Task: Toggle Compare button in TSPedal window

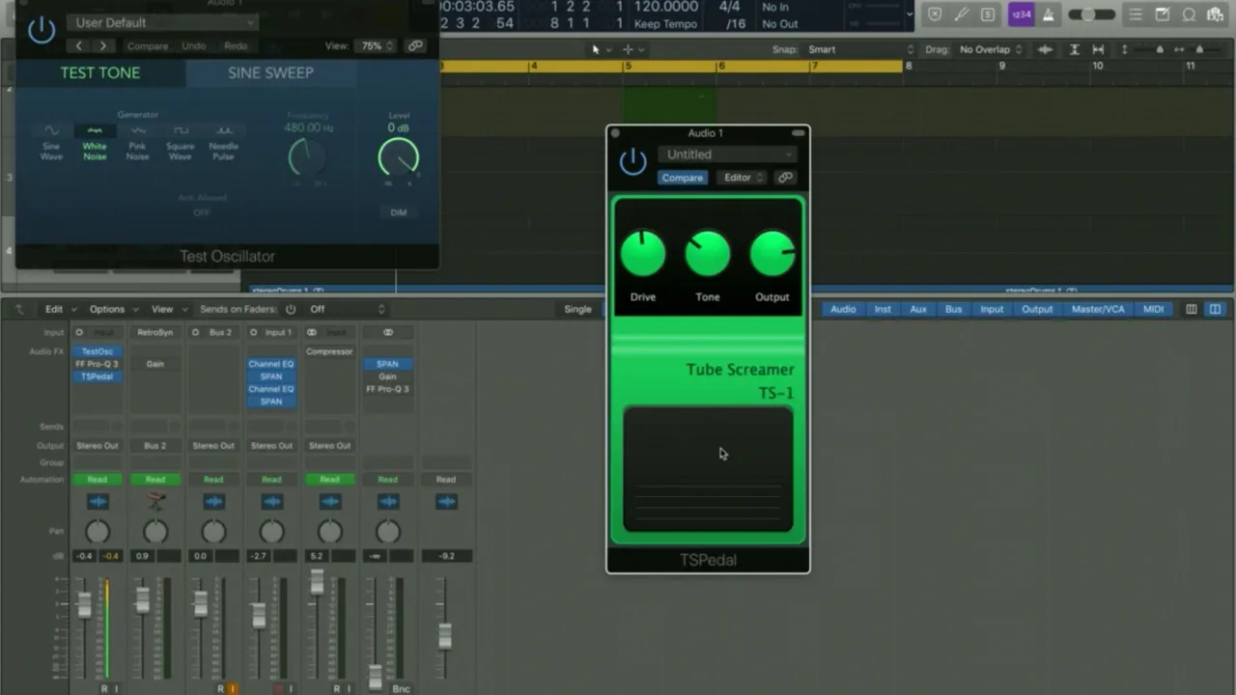Action: click(683, 178)
